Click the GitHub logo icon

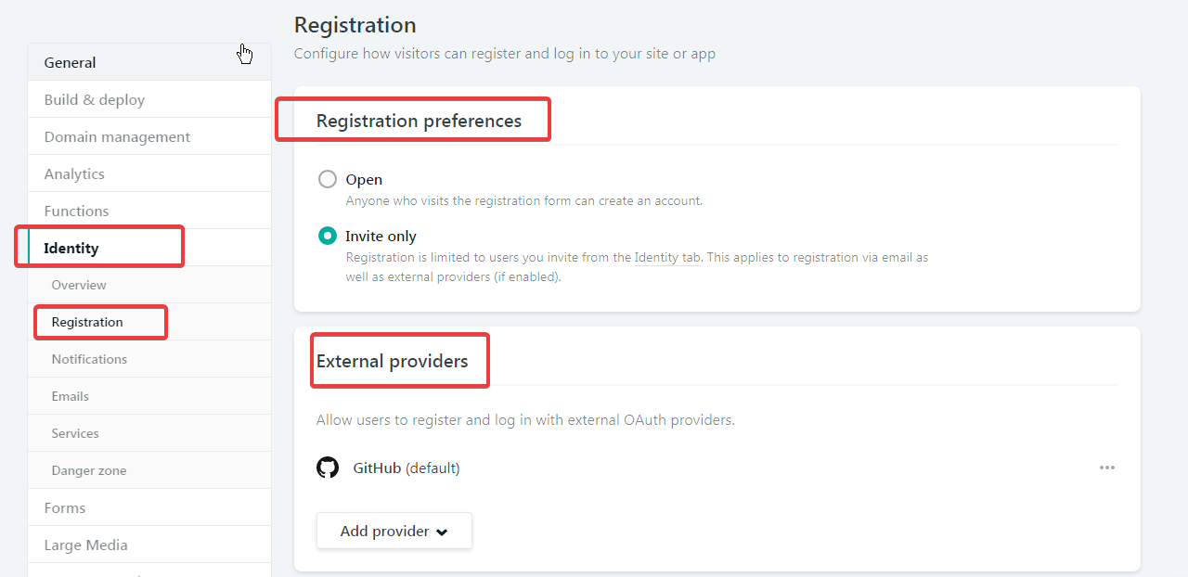[x=328, y=468]
